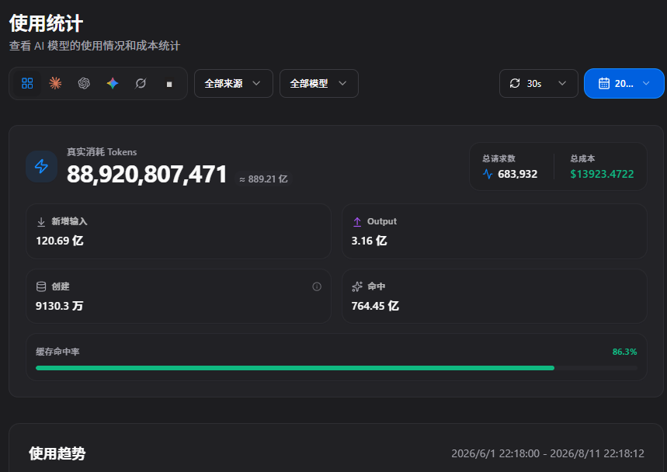The height and width of the screenshot is (472, 667).
Task: Click the 创建 database icon
Action: pyautogui.click(x=41, y=286)
